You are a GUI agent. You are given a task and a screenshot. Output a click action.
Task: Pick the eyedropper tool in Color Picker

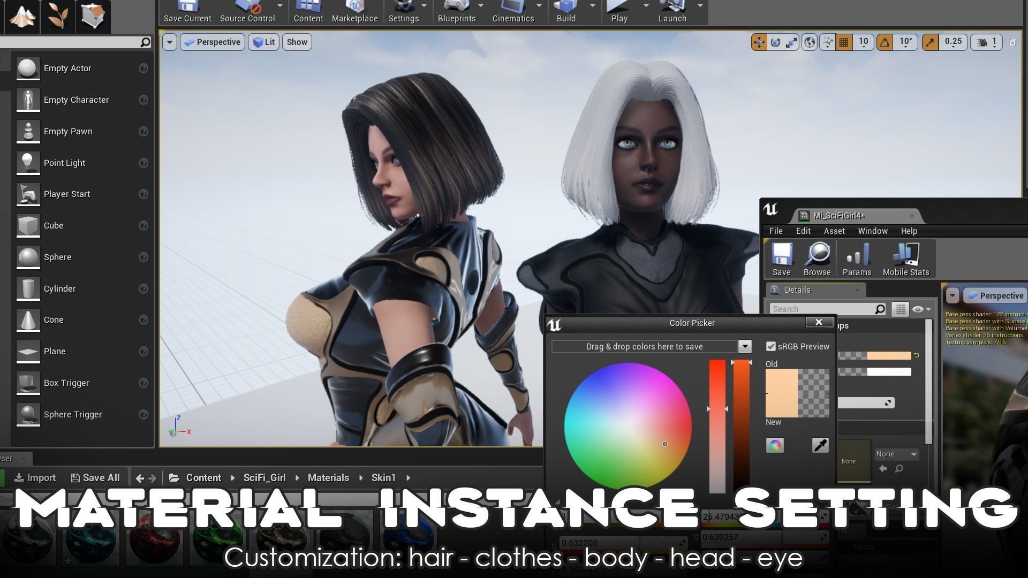tap(820, 445)
